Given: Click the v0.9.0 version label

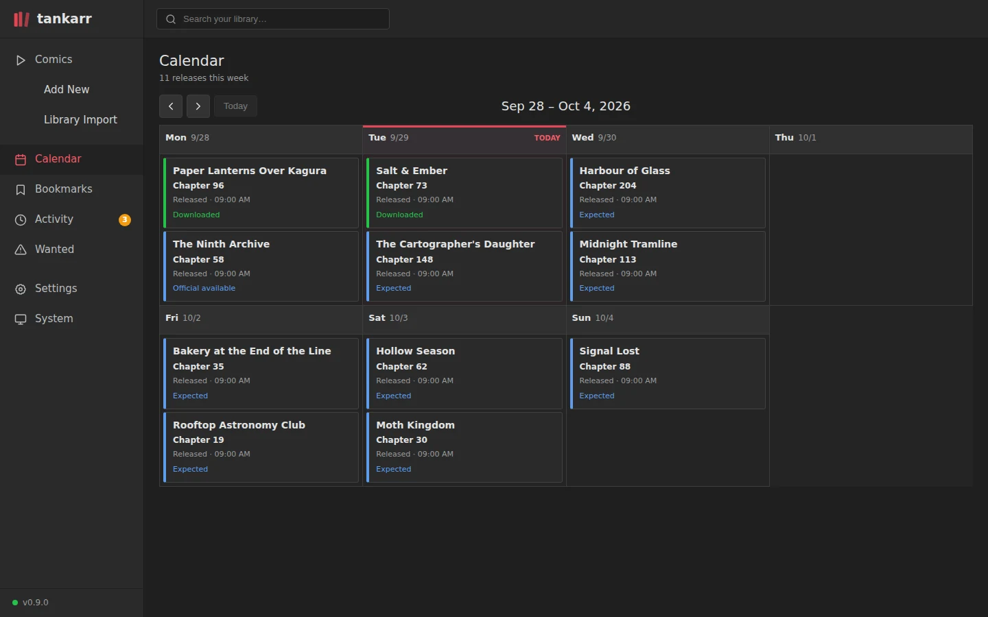Looking at the screenshot, I should click(36, 603).
